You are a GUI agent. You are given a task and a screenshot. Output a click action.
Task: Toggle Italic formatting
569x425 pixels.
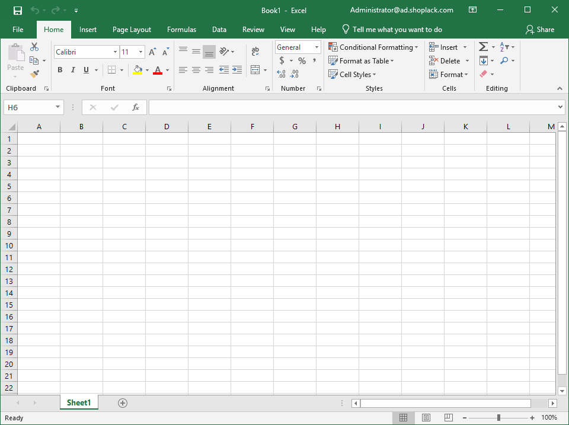coord(73,70)
